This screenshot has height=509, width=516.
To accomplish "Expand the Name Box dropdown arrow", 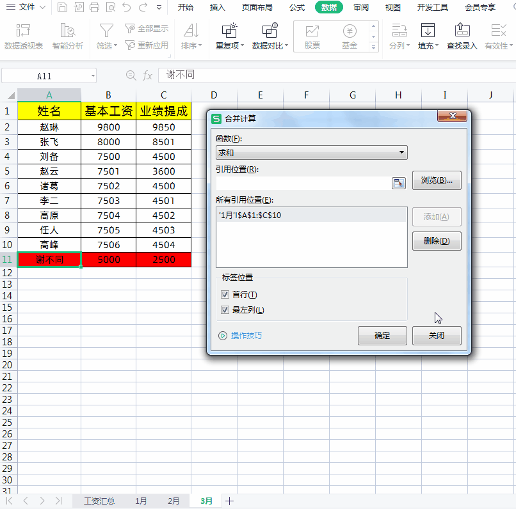I will click(x=93, y=76).
